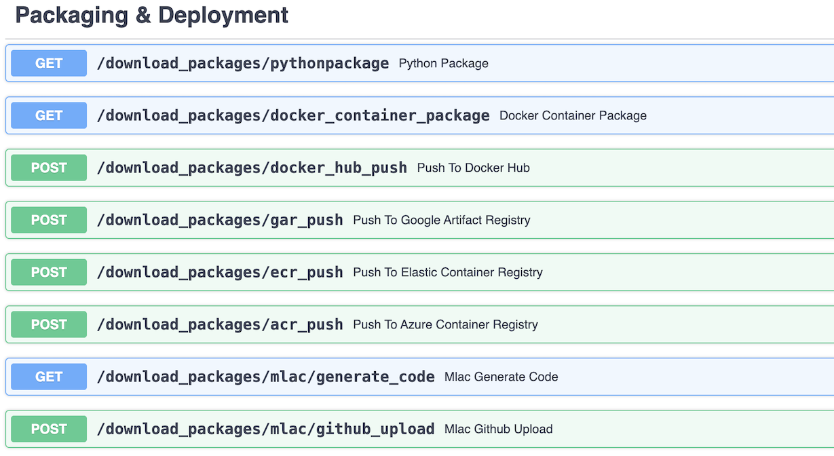This screenshot has height=456, width=834.
Task: Click "Push To Google Artifact Registry" summary
Action: pos(441,220)
